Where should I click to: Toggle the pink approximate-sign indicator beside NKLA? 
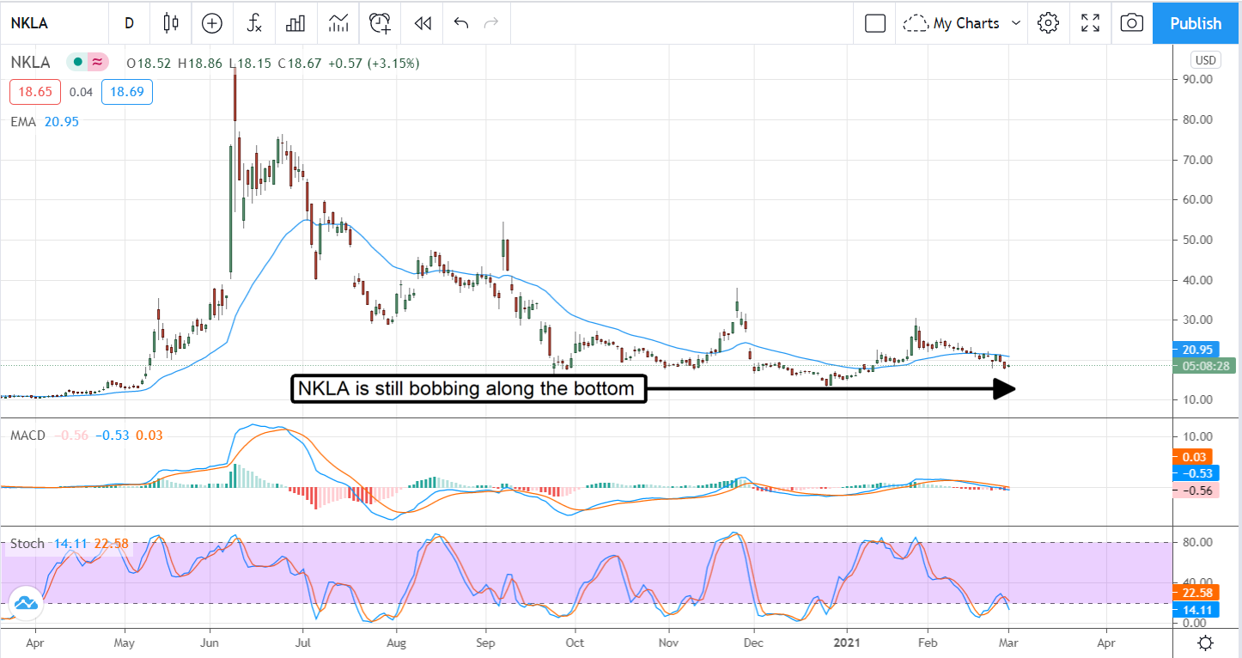click(97, 63)
